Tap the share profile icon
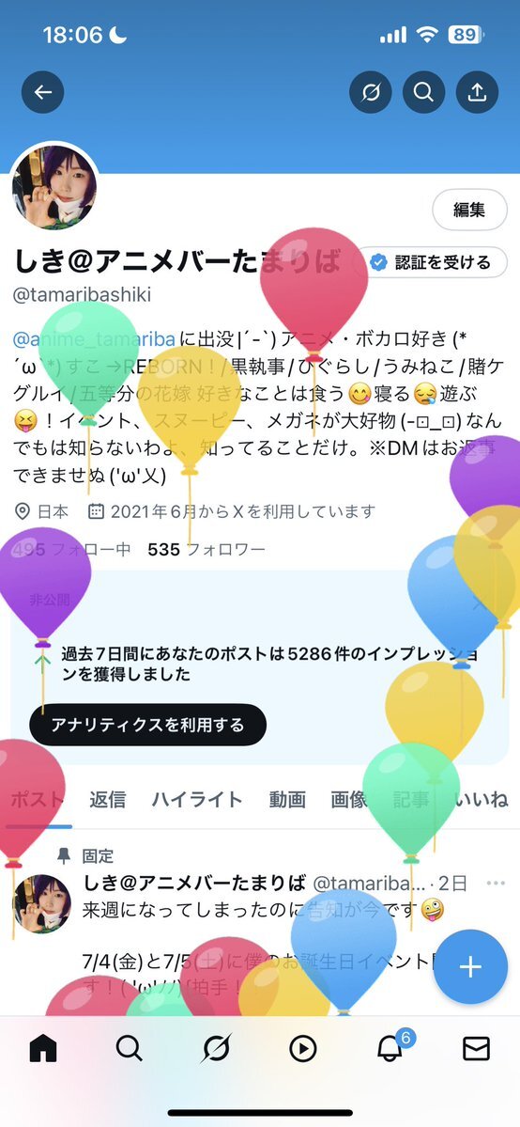This screenshot has width=520, height=1127. (477, 92)
